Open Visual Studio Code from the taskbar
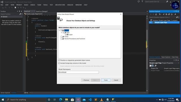181x102 pixels. tap(90, 99)
